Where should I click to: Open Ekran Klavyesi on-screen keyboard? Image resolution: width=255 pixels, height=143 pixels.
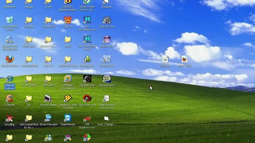(x=48, y=118)
